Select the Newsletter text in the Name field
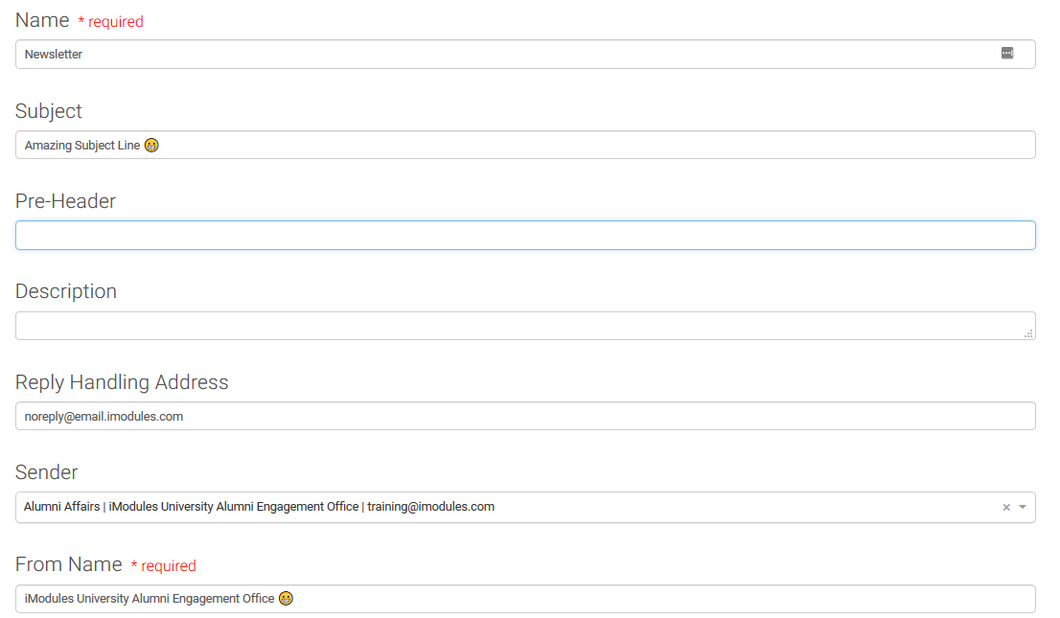1060x618 pixels. [x=53, y=54]
